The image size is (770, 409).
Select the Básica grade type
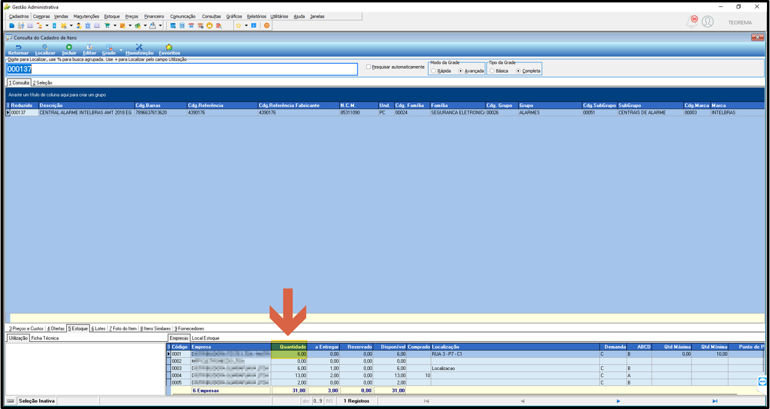(492, 71)
